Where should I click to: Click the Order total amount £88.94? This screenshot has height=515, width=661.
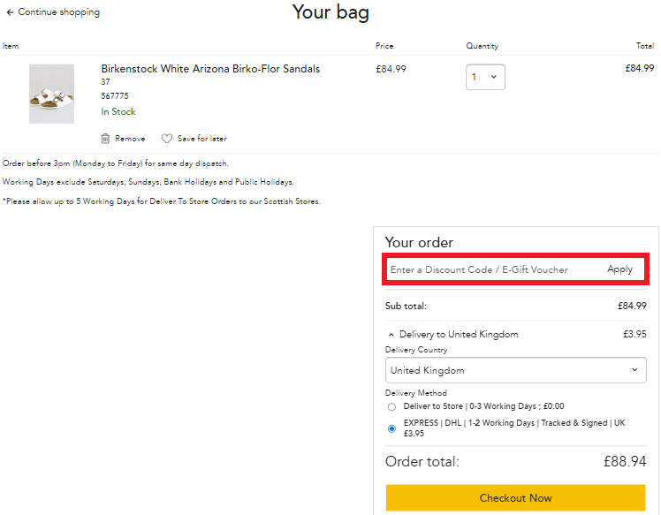625,461
